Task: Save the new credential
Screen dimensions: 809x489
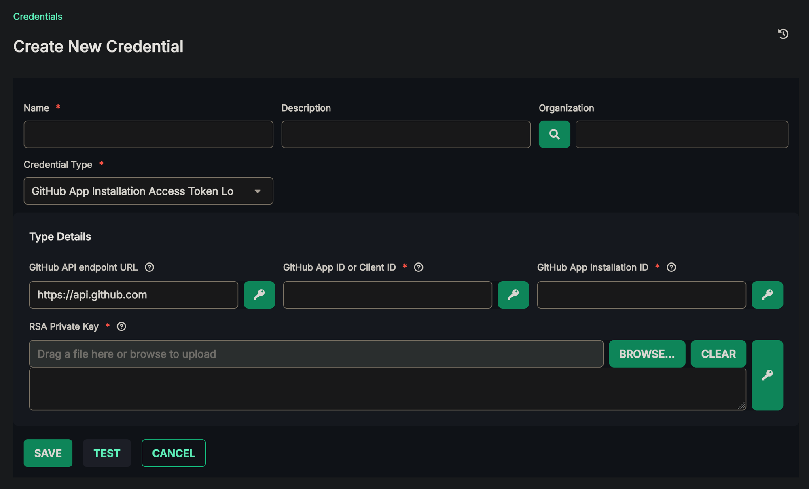Action: 48,453
